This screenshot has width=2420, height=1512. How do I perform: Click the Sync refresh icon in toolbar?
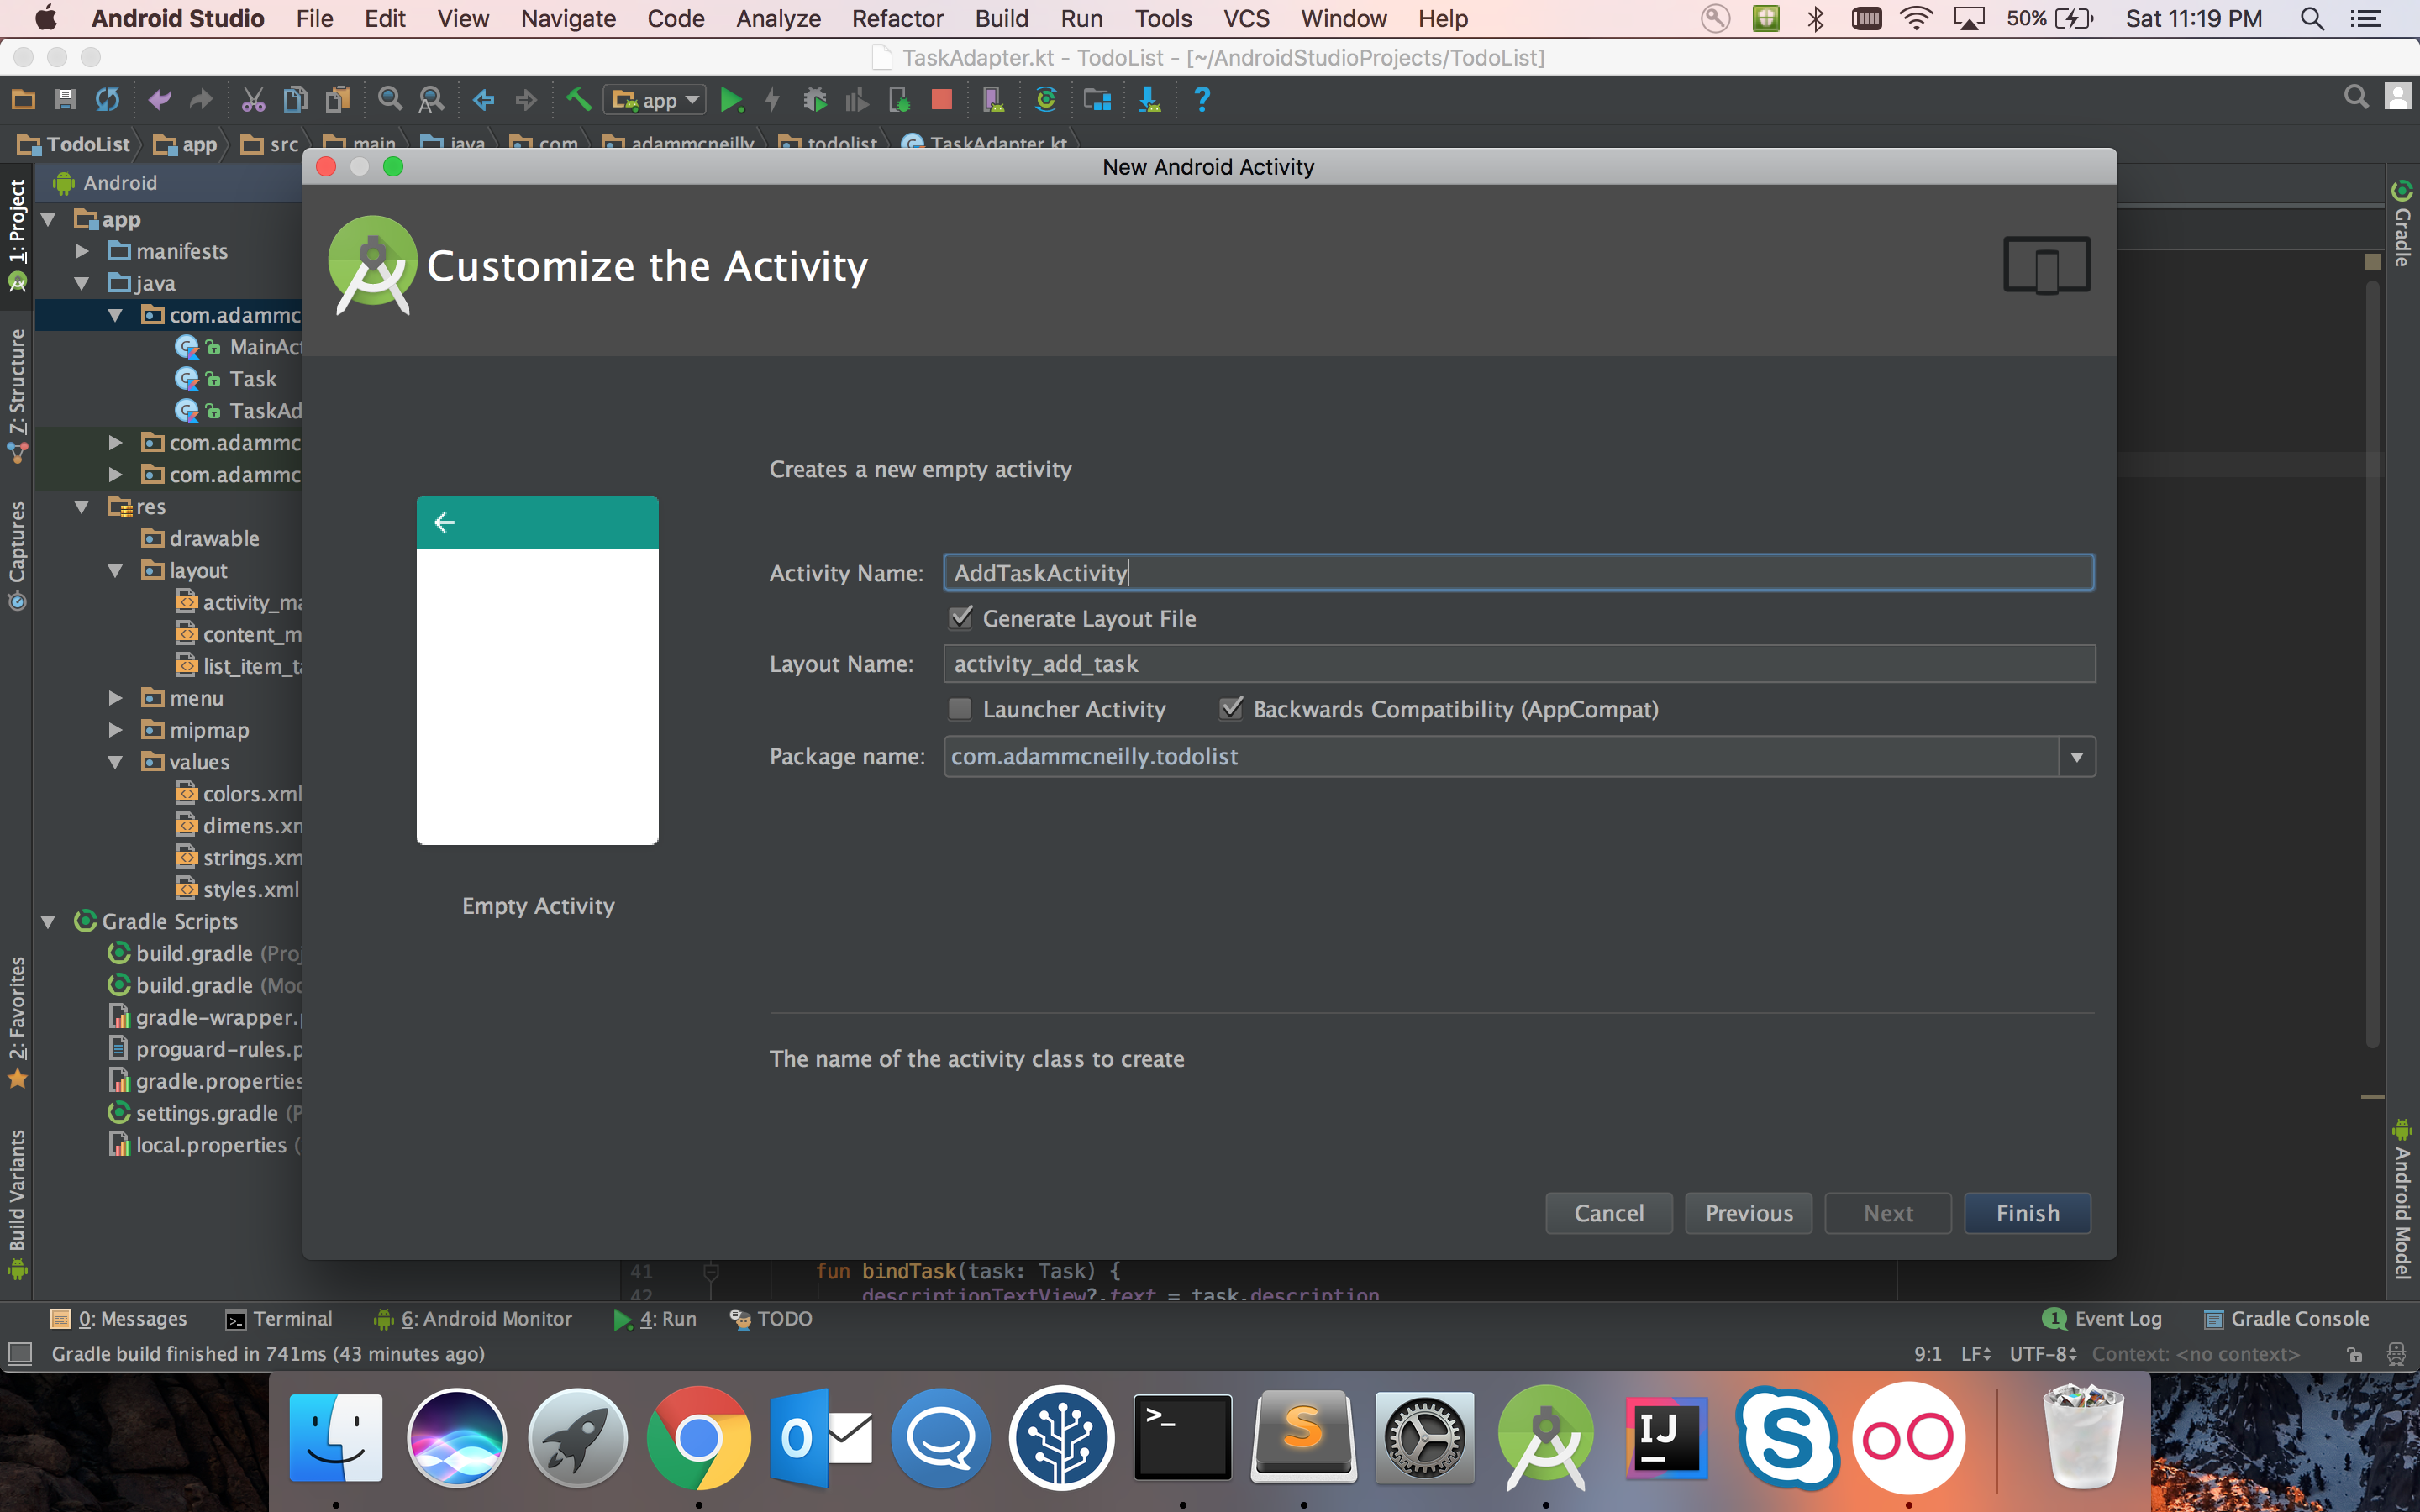[x=107, y=100]
